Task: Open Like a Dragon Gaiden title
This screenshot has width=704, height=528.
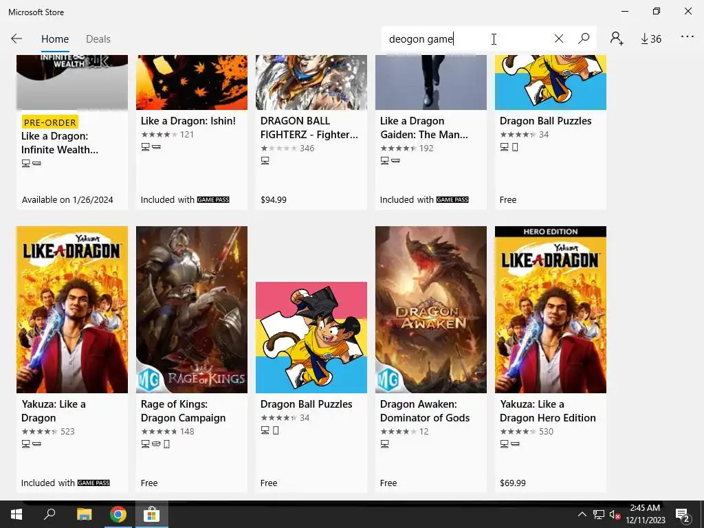Action: (423, 127)
